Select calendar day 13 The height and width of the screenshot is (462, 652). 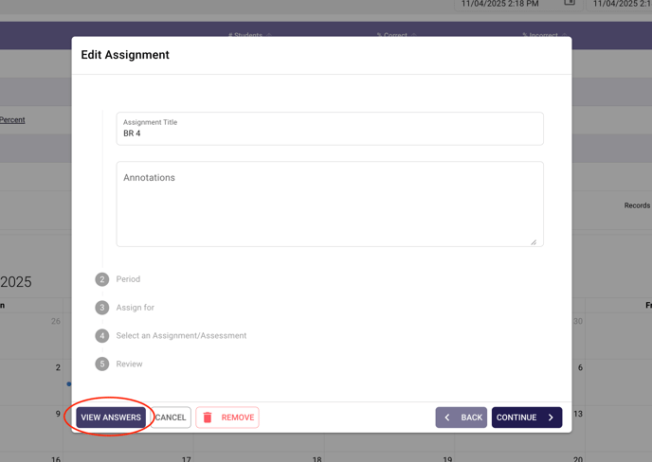coord(577,414)
